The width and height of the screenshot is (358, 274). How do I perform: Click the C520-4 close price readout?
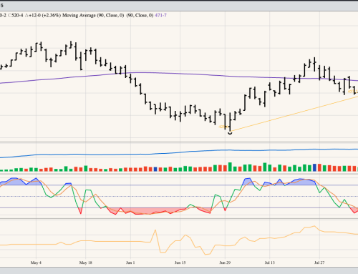16,15
